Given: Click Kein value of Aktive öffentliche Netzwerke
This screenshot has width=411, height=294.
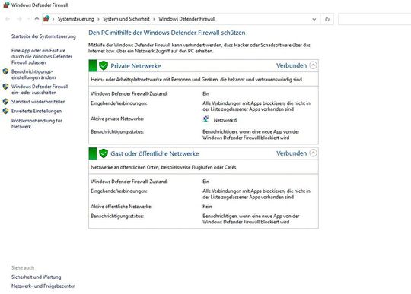Looking at the screenshot, I should (x=207, y=207).
